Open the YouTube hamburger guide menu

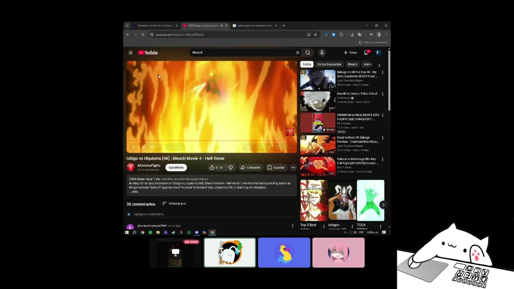(x=131, y=53)
